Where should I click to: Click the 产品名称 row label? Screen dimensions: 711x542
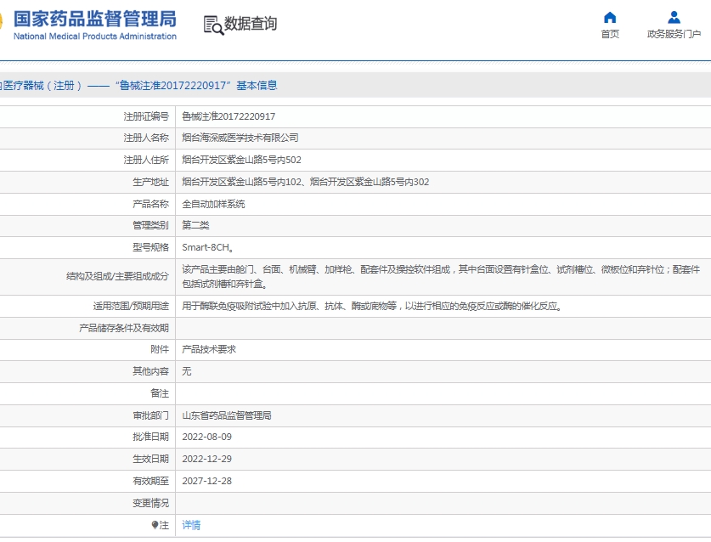pos(150,204)
